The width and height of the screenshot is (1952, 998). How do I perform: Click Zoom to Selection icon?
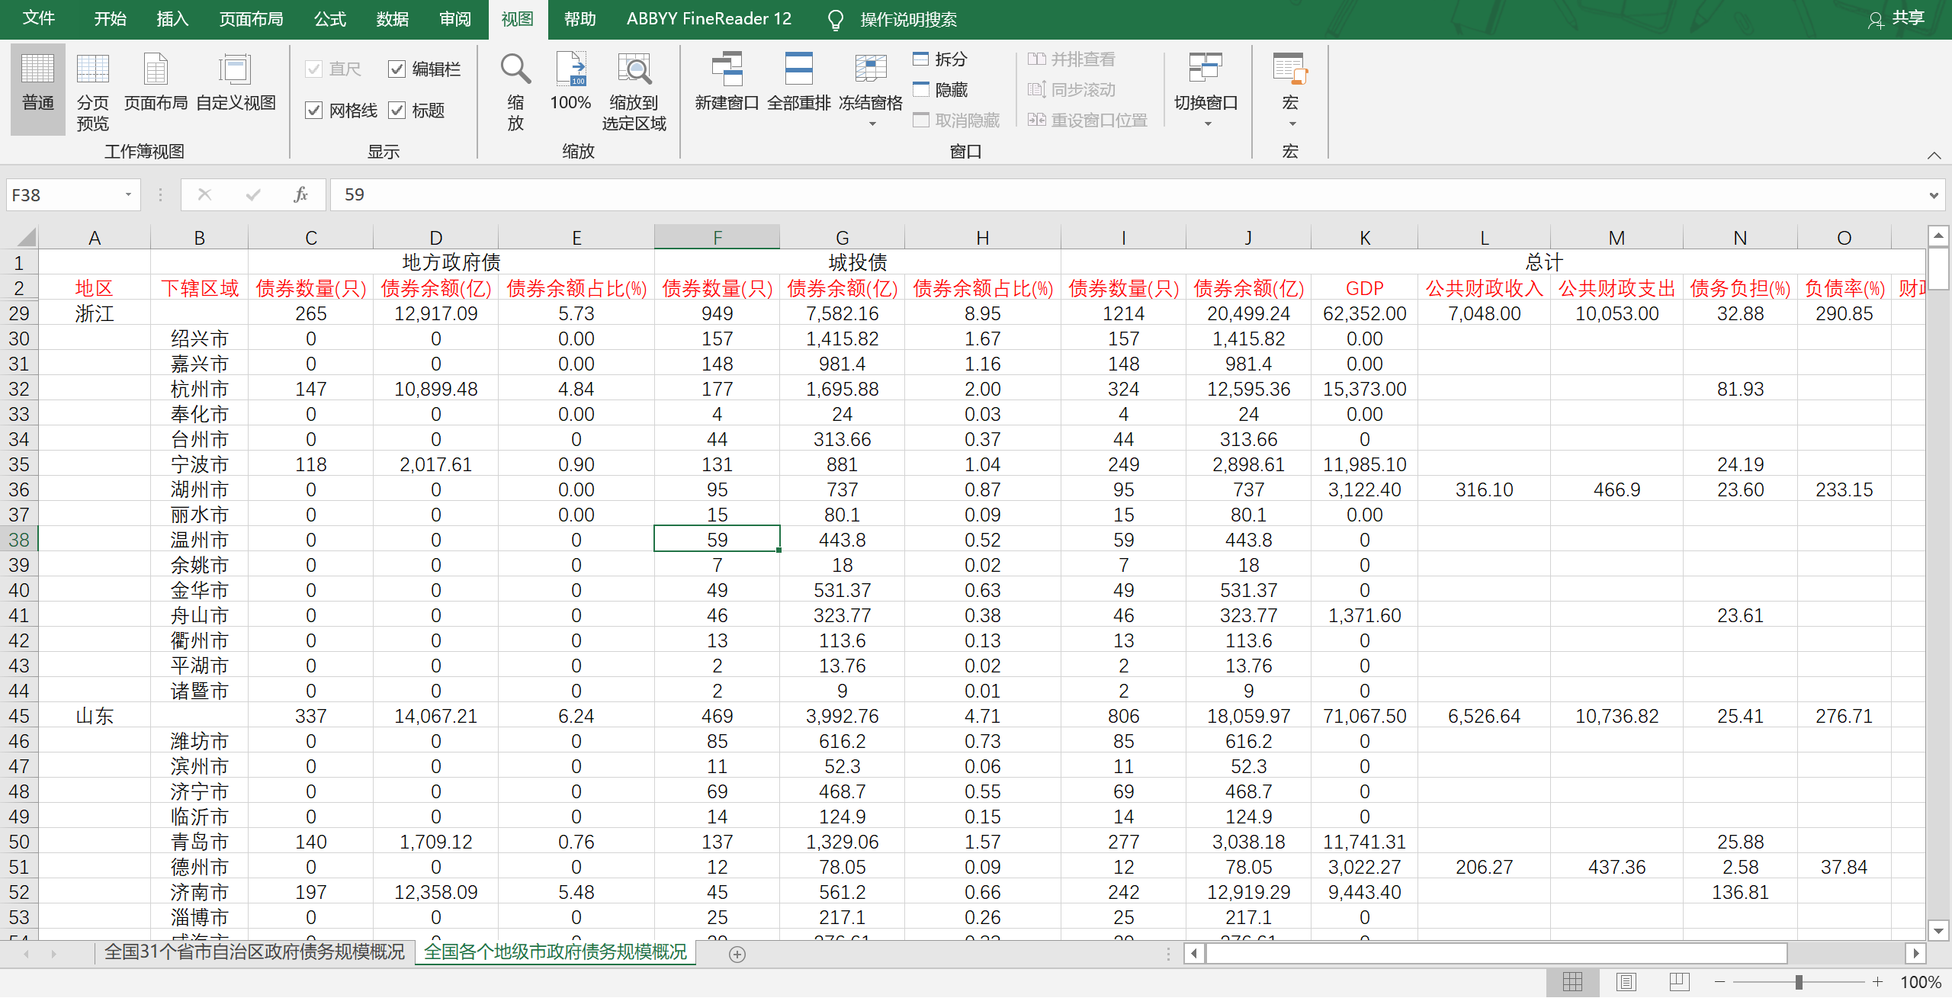pyautogui.click(x=634, y=70)
